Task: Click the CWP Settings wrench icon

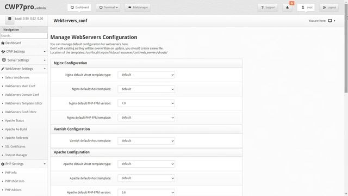Action: click(3, 52)
